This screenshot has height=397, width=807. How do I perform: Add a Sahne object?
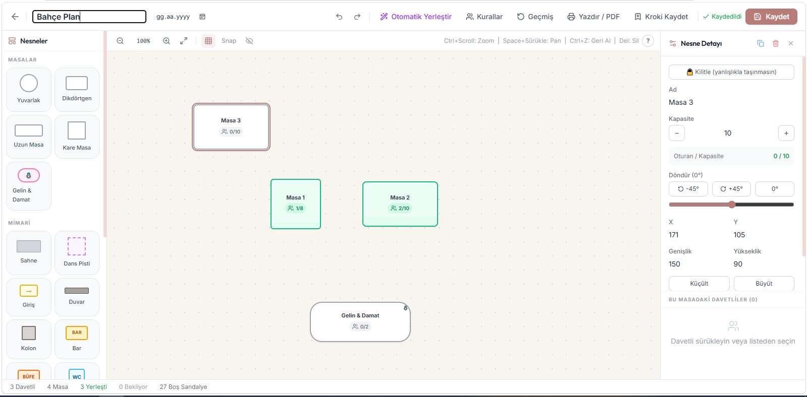pos(29,253)
